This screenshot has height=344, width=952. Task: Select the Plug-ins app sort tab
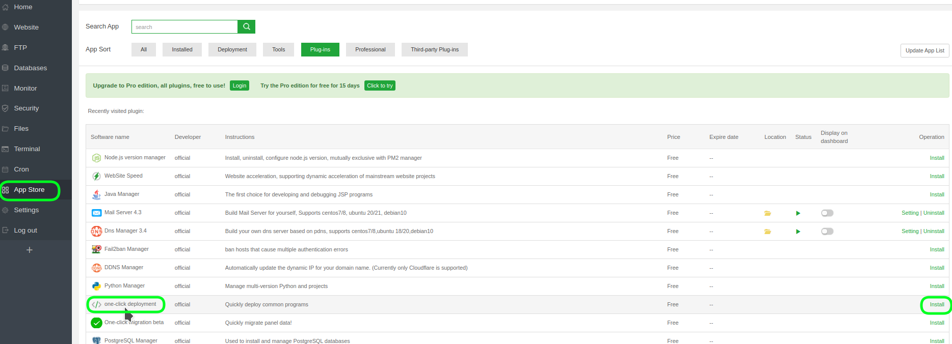320,49
